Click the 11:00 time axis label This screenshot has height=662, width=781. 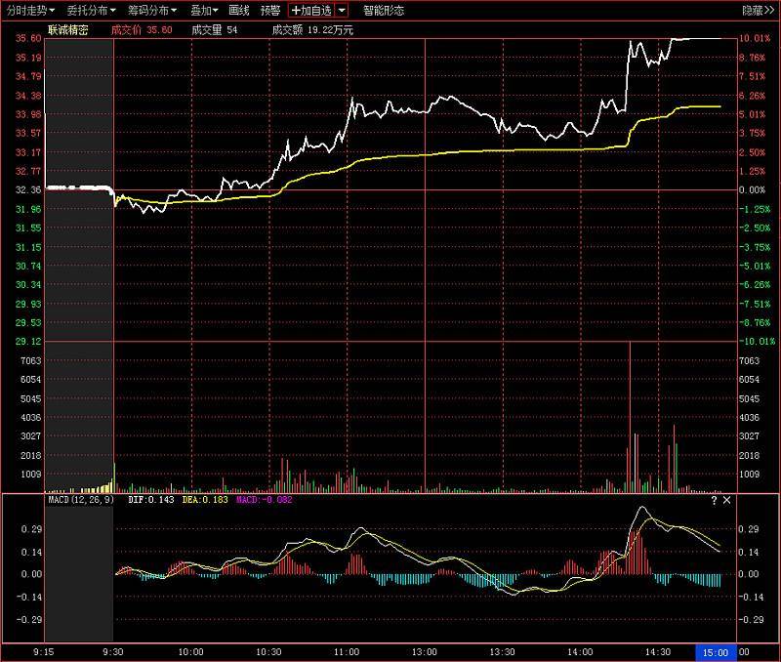coord(347,652)
